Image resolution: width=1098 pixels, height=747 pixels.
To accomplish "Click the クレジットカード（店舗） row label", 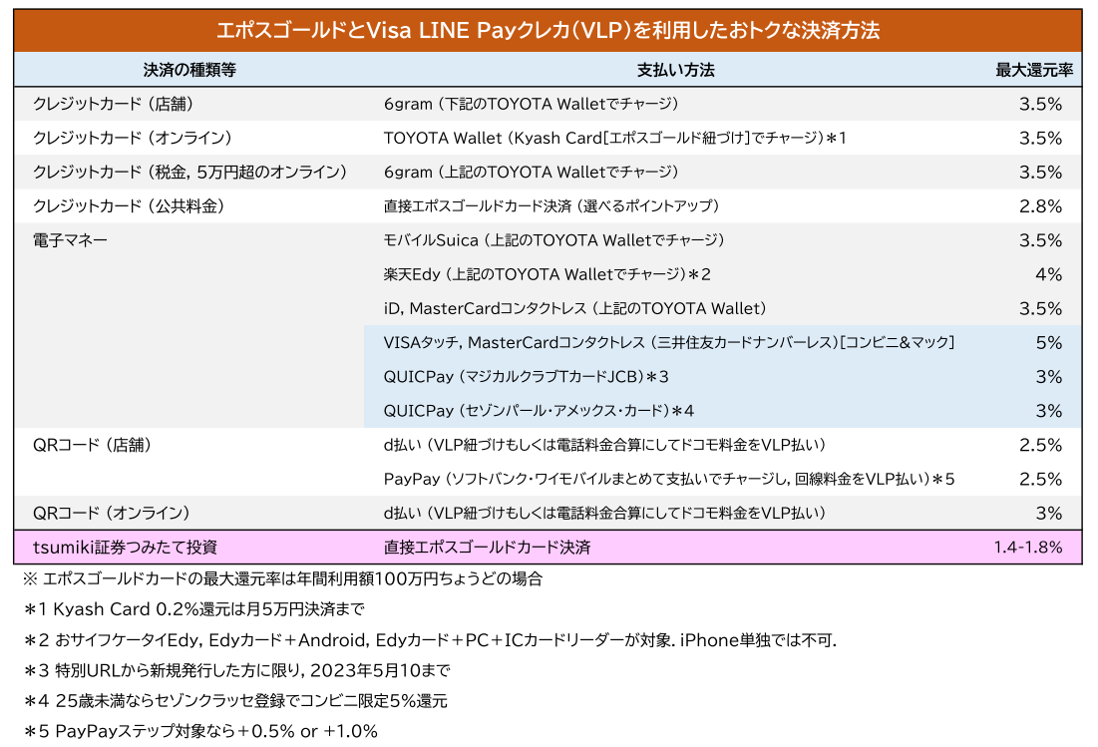I will pos(114,104).
